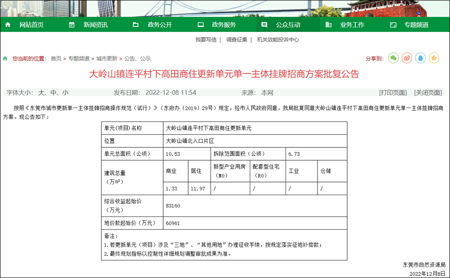Viewport: 450px width, 278px height.
Task: Click the land price value 60961
Action: (x=173, y=223)
